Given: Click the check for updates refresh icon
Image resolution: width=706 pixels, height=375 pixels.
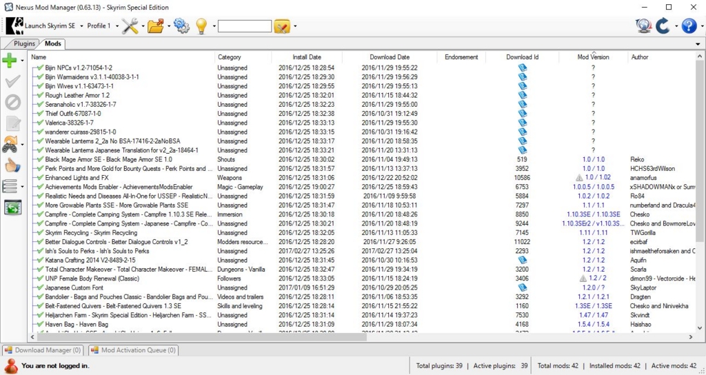Looking at the screenshot, I should [x=663, y=26].
